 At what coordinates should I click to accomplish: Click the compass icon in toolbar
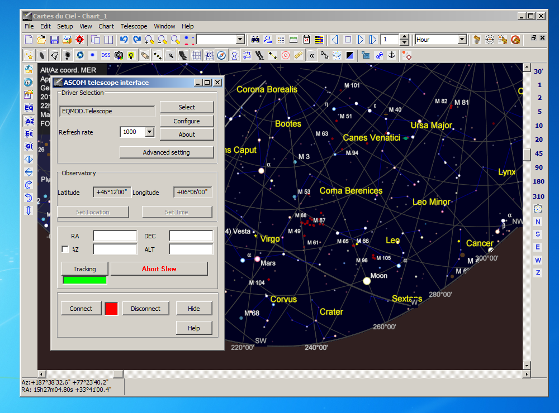(x=221, y=55)
